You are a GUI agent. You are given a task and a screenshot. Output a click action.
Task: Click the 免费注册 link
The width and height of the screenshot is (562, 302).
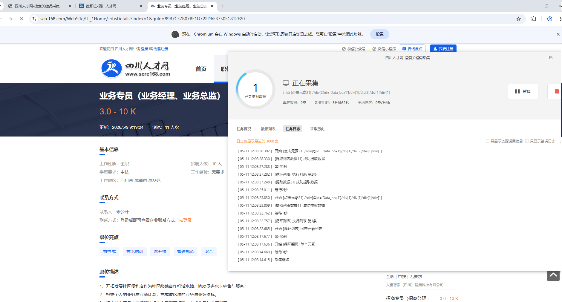[161, 49]
